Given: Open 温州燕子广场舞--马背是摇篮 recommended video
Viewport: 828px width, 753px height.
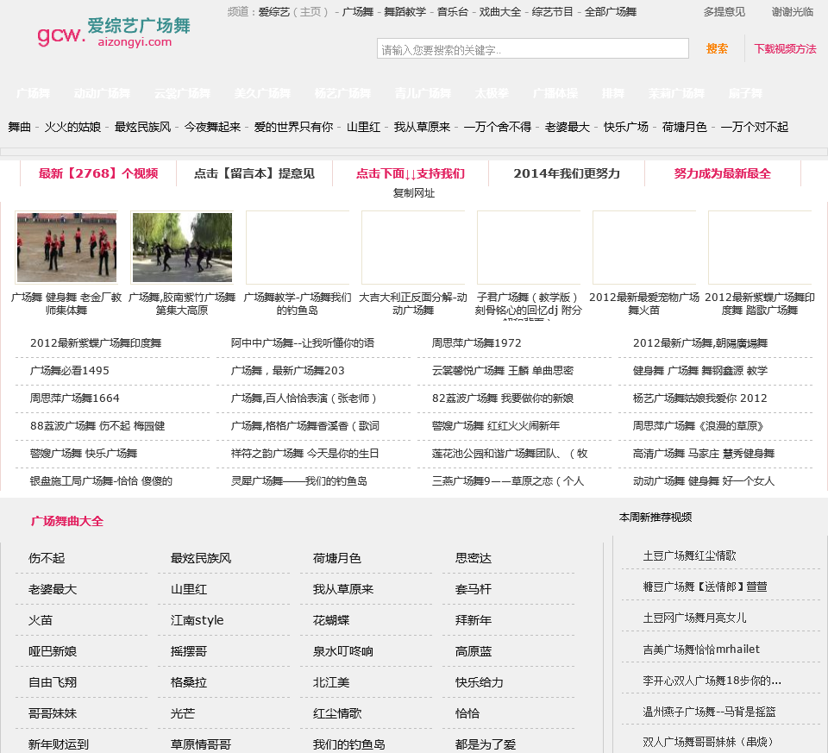Looking at the screenshot, I should [709, 712].
